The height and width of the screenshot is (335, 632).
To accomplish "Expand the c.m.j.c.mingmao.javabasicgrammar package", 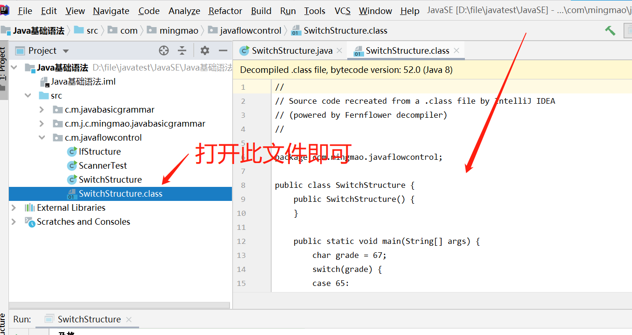I will tap(42, 124).
